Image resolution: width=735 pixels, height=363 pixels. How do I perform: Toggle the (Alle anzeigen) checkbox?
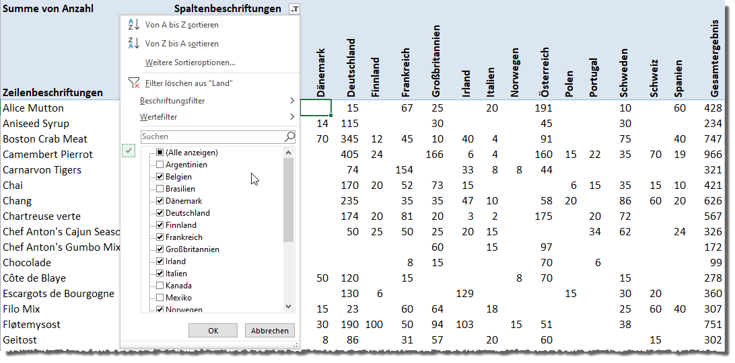pos(160,153)
